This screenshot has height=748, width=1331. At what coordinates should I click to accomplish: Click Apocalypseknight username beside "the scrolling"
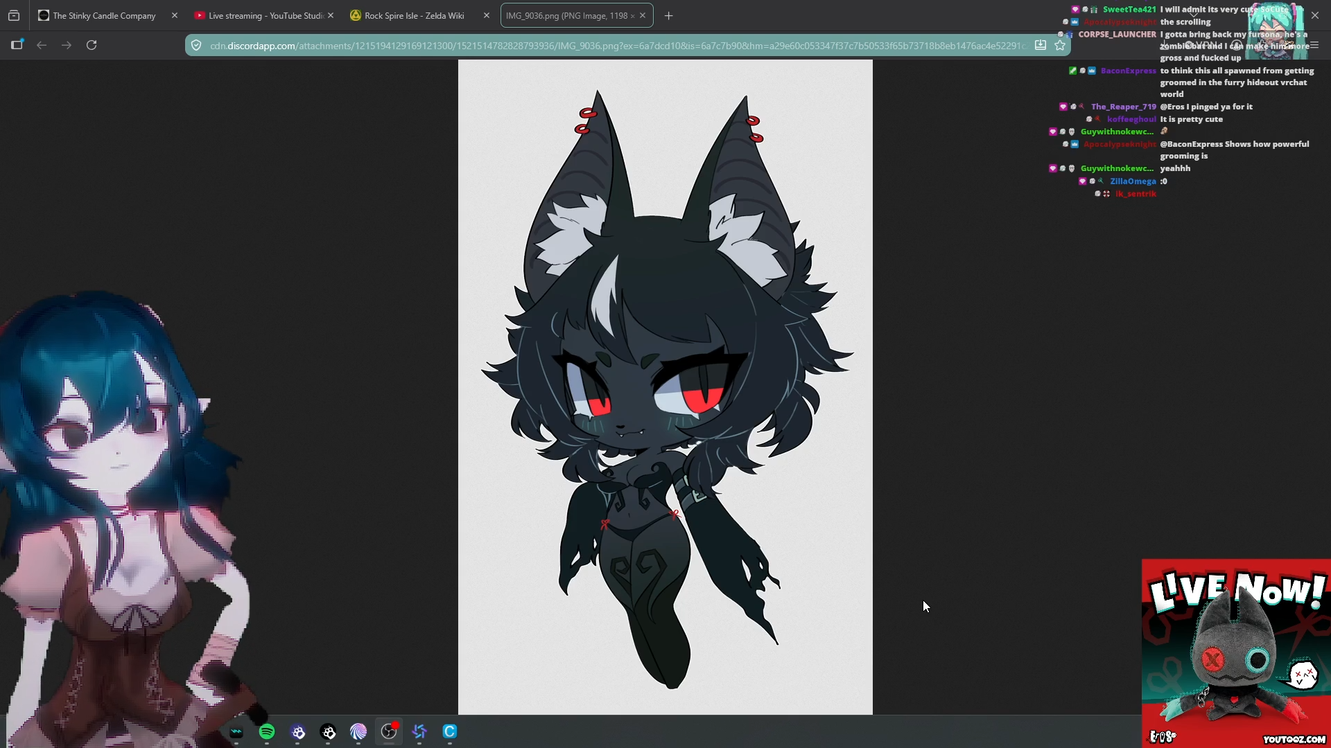[1120, 22]
